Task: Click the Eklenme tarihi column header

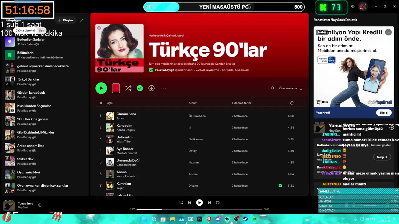Action: click(x=241, y=103)
